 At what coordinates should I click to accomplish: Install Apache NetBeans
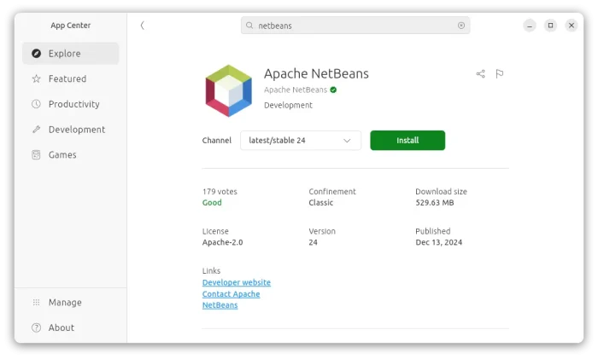point(407,141)
